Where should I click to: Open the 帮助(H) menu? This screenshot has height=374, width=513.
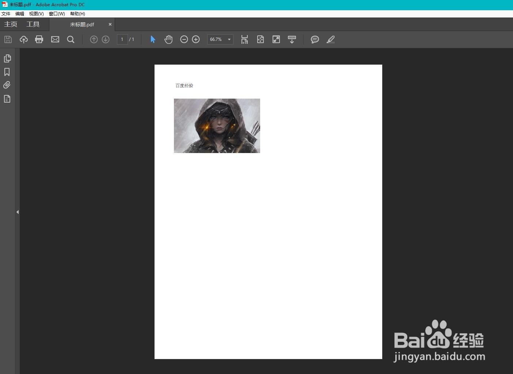pyautogui.click(x=77, y=14)
